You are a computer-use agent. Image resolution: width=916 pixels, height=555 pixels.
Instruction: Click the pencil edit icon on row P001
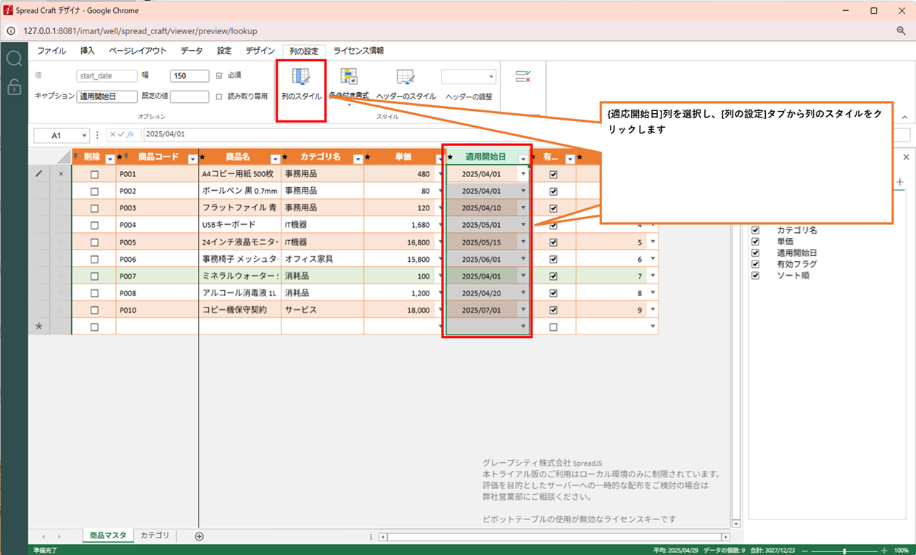coord(39,174)
